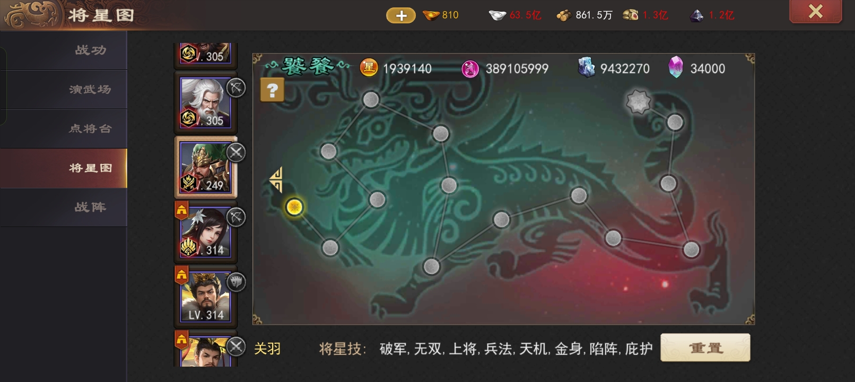The width and height of the screenshot is (855, 382).
Task: Open the 演武场 tab
Action: coord(90,90)
